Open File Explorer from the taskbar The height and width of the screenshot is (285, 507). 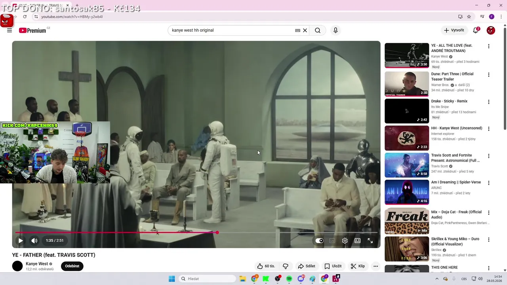click(242, 279)
